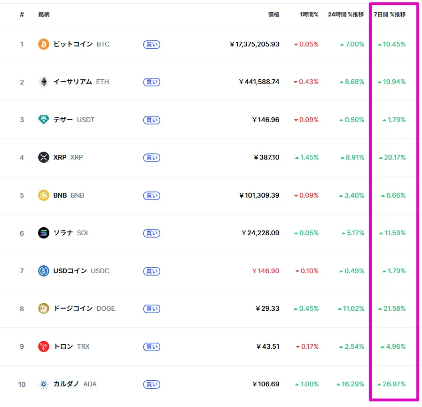Image resolution: width=422 pixels, height=407 pixels.
Task: Click 買い button in ビットコイン row
Action: point(152,44)
